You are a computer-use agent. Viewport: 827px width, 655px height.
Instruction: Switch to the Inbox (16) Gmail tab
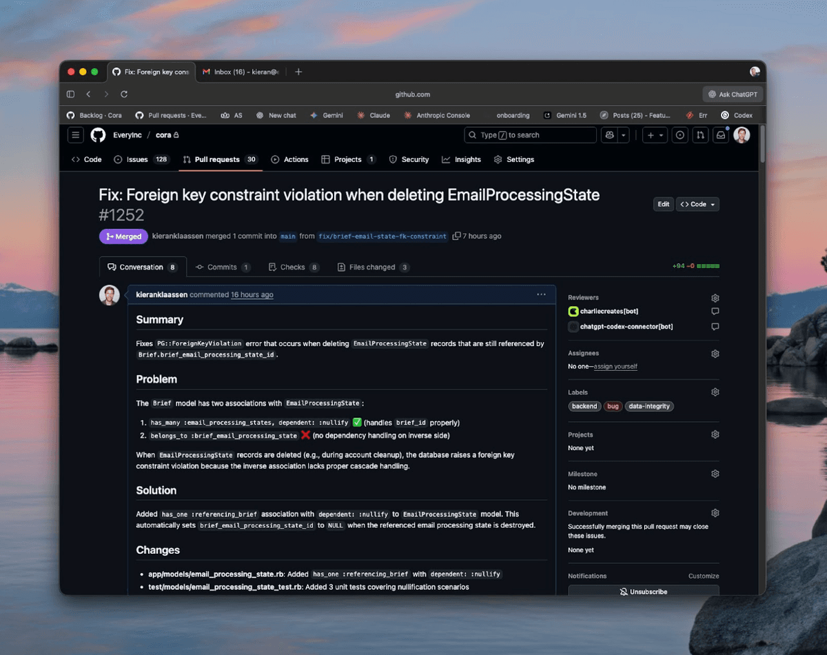[241, 72]
